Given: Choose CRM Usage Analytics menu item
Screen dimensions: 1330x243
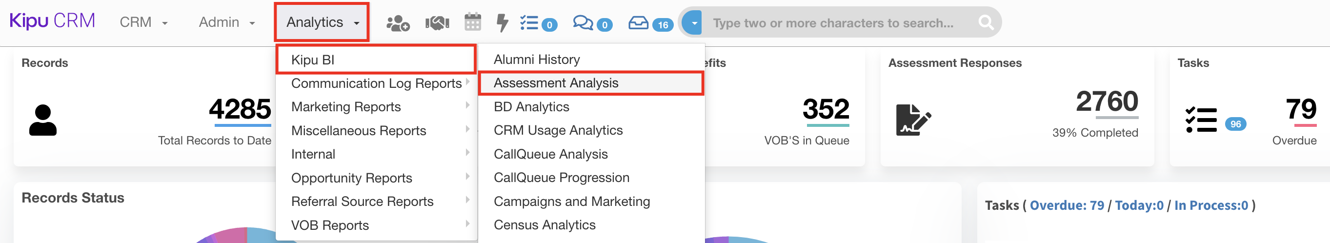Looking at the screenshot, I should coord(558,131).
